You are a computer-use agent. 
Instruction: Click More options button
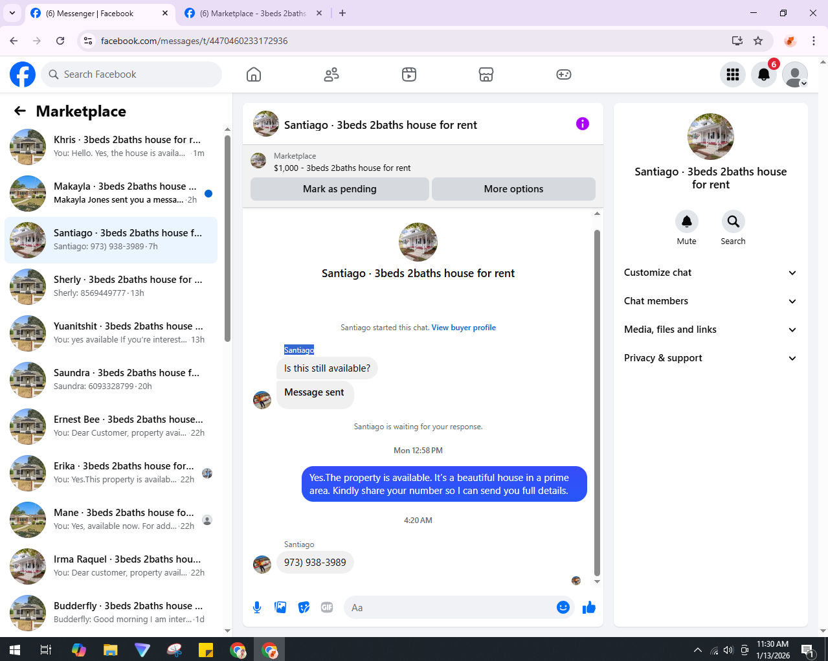point(514,189)
